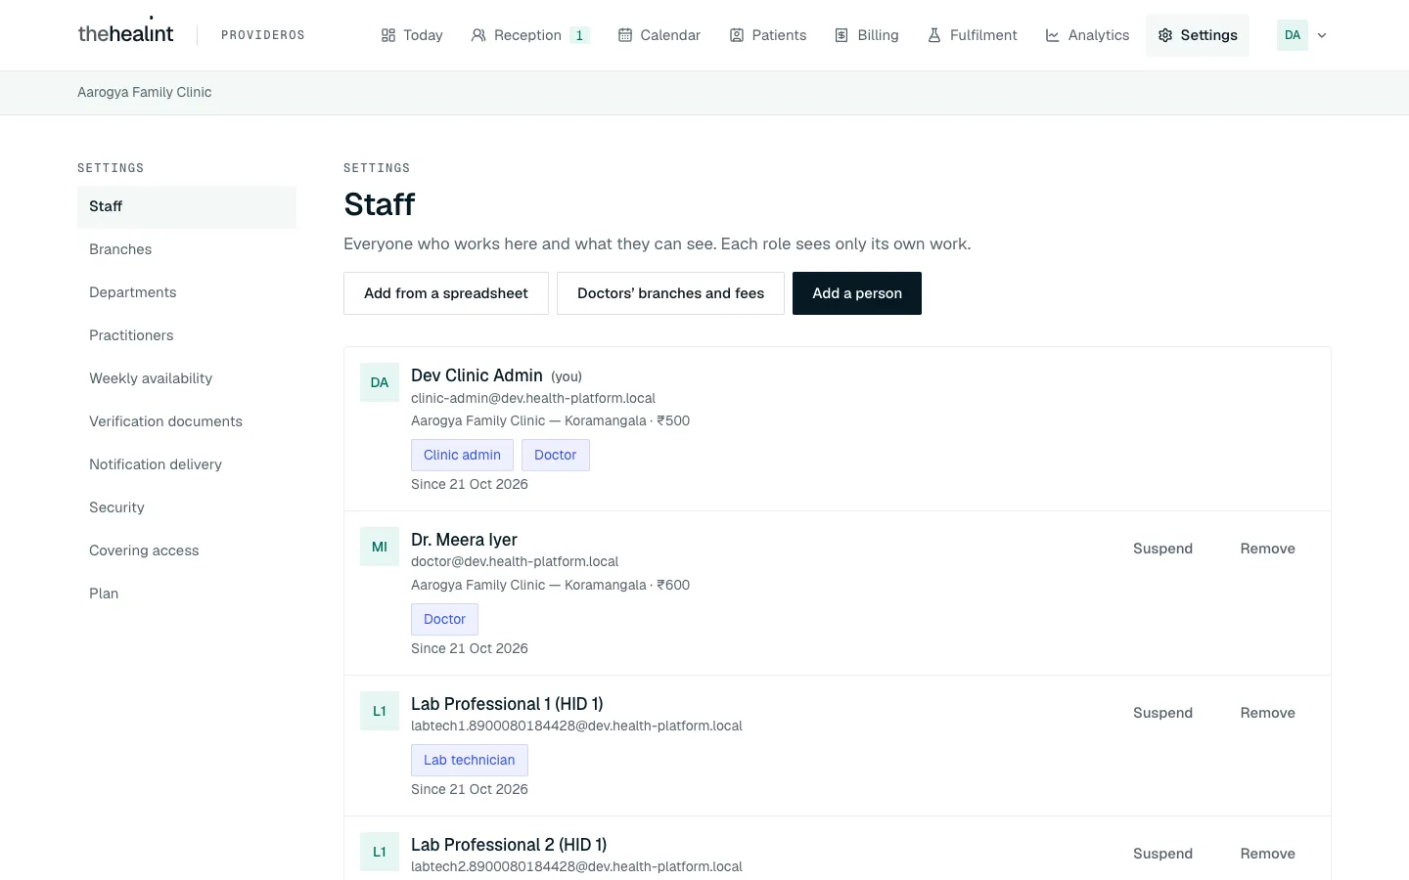1409x880 pixels.
Task: Remove Lab Professional 1
Action: click(1267, 713)
